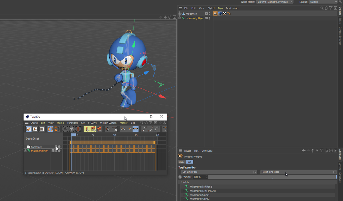Toggle Megaman visibility dots

pos(209,14)
